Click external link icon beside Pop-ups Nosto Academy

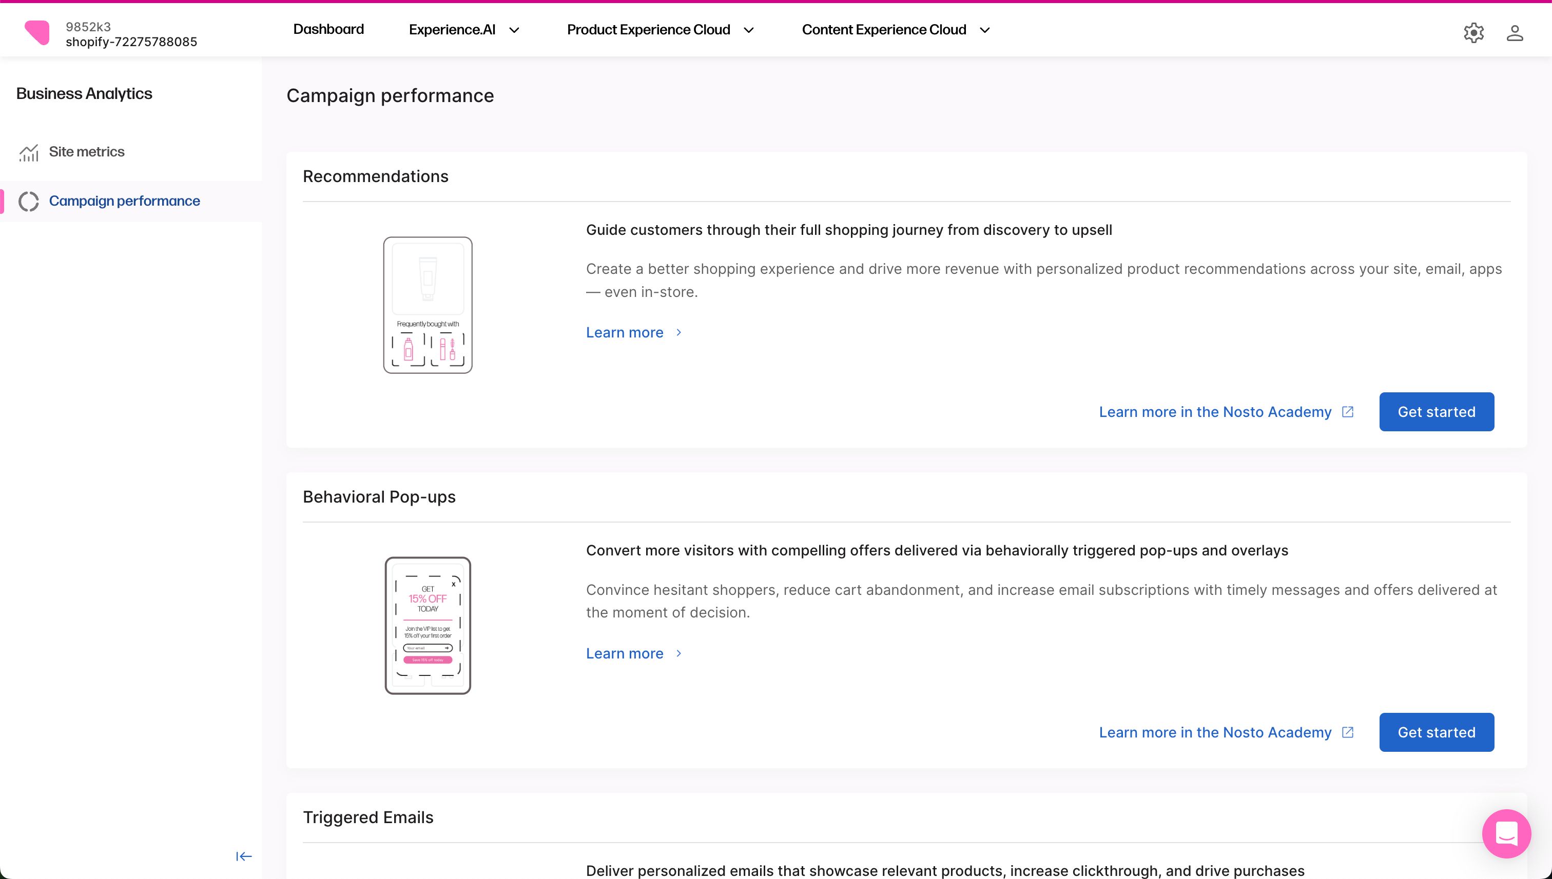pos(1348,732)
